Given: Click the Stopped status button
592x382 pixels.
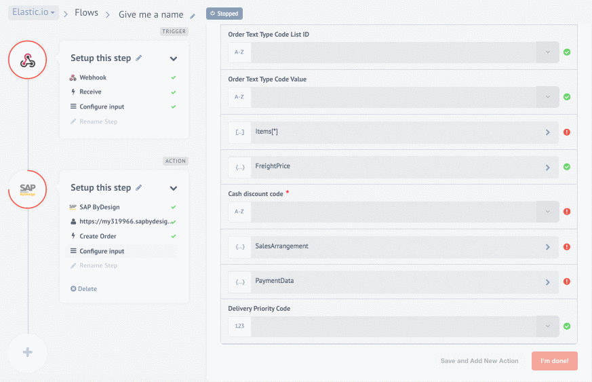Looking at the screenshot, I should [224, 14].
